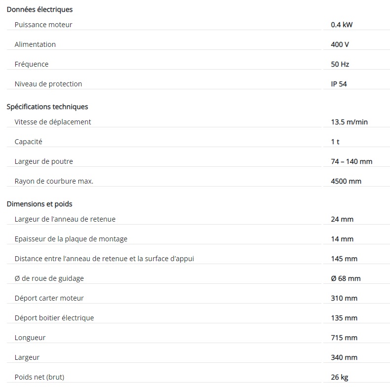Select the "Déport carter moteur" label

(49, 298)
